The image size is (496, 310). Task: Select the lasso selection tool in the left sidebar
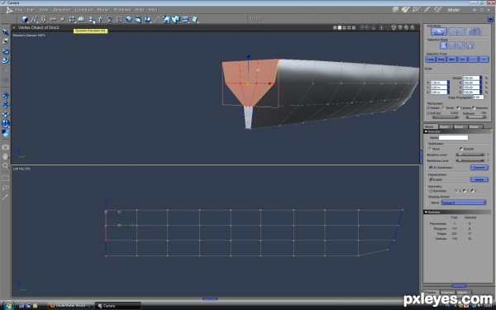(x=6, y=188)
